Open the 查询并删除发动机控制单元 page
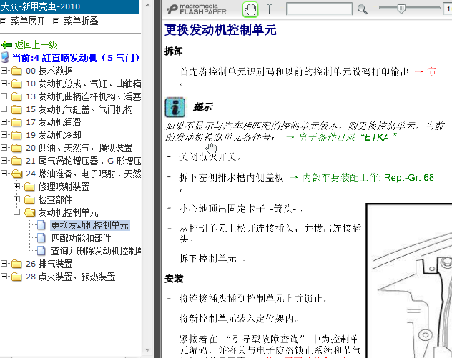 (x=96, y=251)
